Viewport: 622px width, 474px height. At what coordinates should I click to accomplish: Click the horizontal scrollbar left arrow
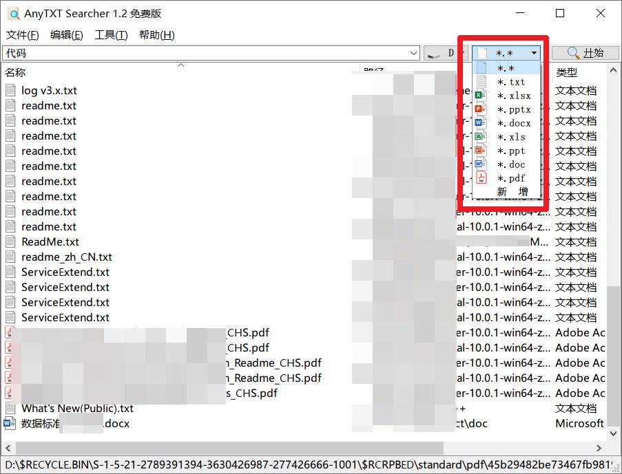(8, 449)
